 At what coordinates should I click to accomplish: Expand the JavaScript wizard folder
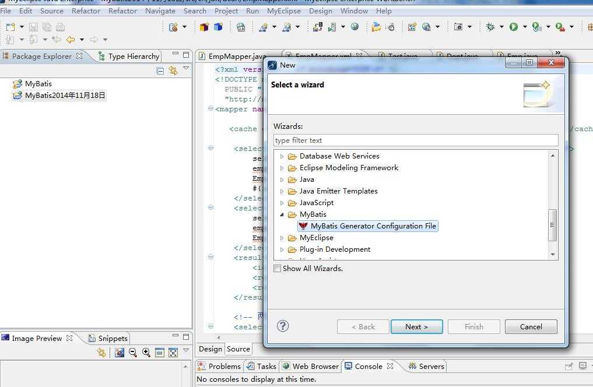[282, 203]
